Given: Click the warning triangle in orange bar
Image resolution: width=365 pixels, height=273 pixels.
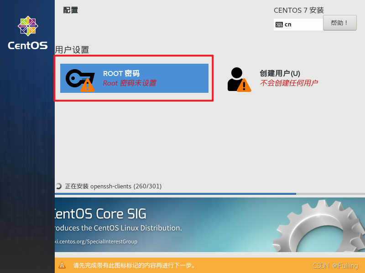Looking at the screenshot, I should pyautogui.click(x=62, y=265).
